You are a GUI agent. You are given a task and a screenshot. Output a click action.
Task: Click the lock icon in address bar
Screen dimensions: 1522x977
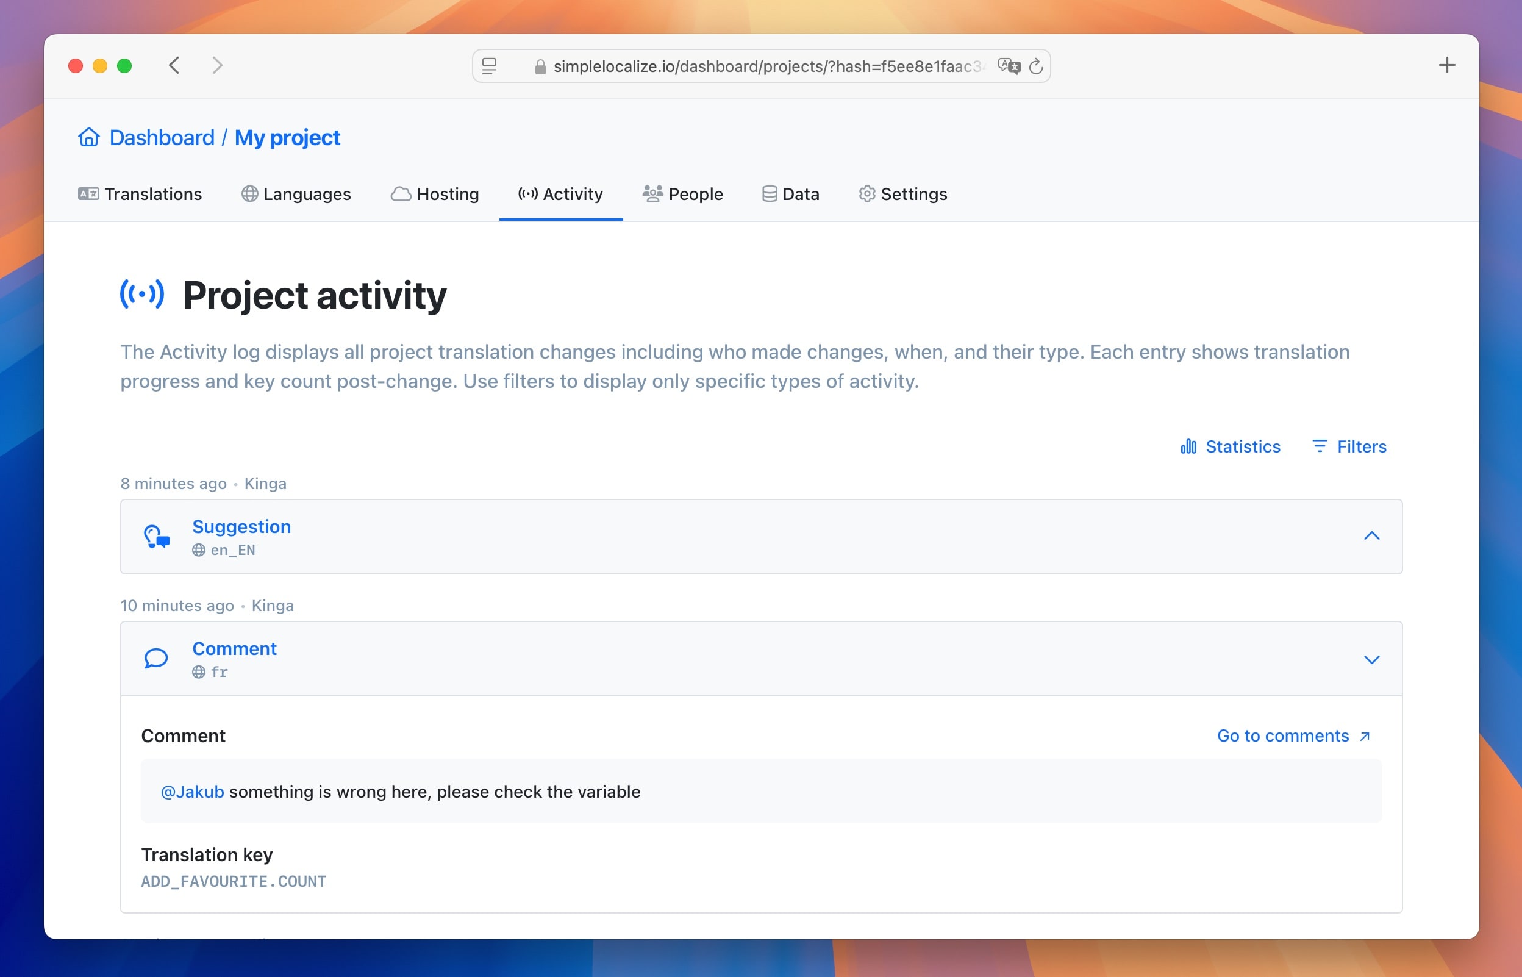point(540,66)
